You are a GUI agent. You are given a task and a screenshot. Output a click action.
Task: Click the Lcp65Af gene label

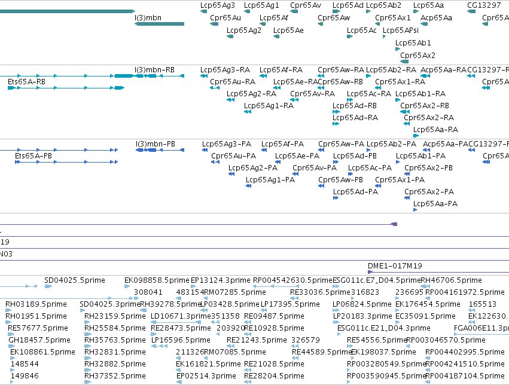tap(274, 18)
